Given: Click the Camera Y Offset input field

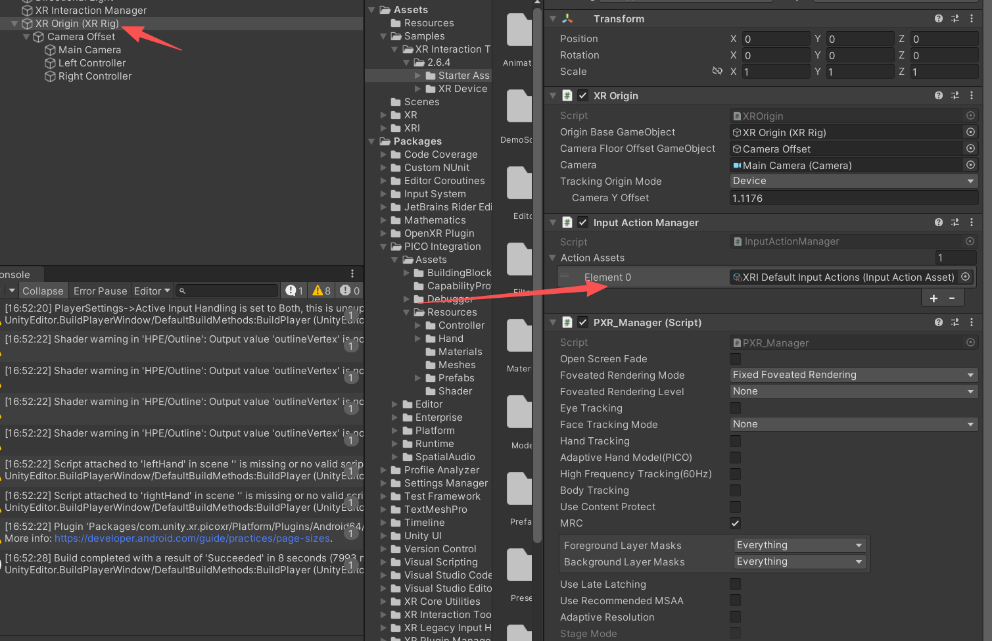Looking at the screenshot, I should tap(853, 198).
